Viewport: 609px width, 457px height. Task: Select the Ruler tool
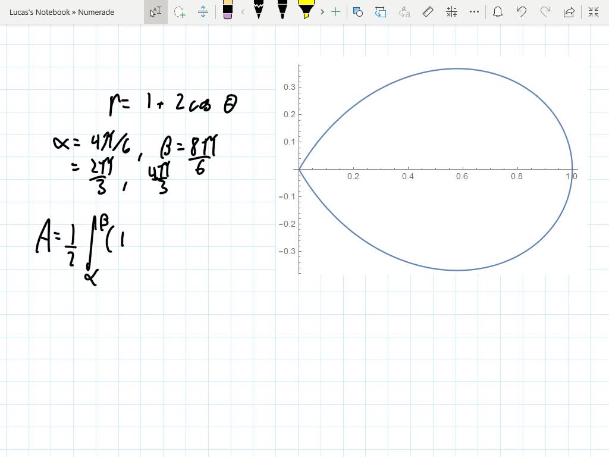tap(427, 12)
